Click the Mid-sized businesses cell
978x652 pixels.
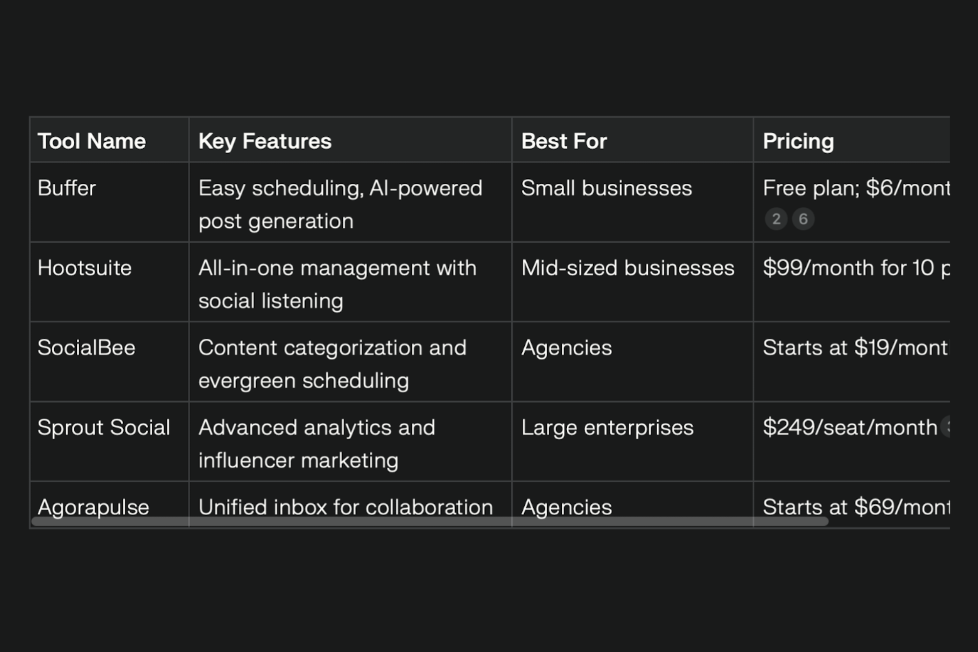point(627,268)
